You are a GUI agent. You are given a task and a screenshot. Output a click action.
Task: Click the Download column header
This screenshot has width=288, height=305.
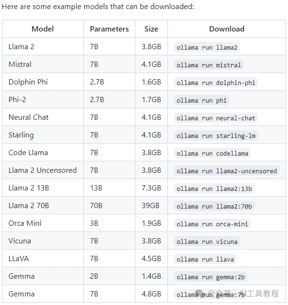pos(227,29)
